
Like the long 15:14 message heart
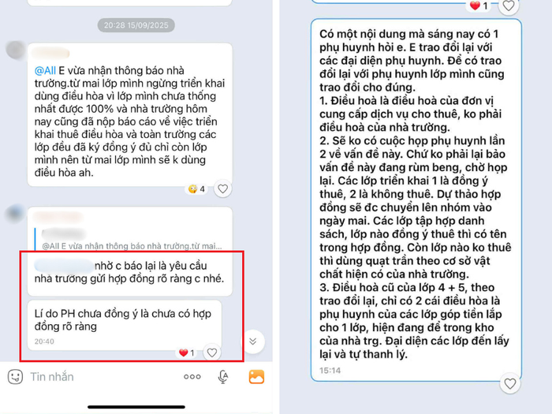point(509,383)
